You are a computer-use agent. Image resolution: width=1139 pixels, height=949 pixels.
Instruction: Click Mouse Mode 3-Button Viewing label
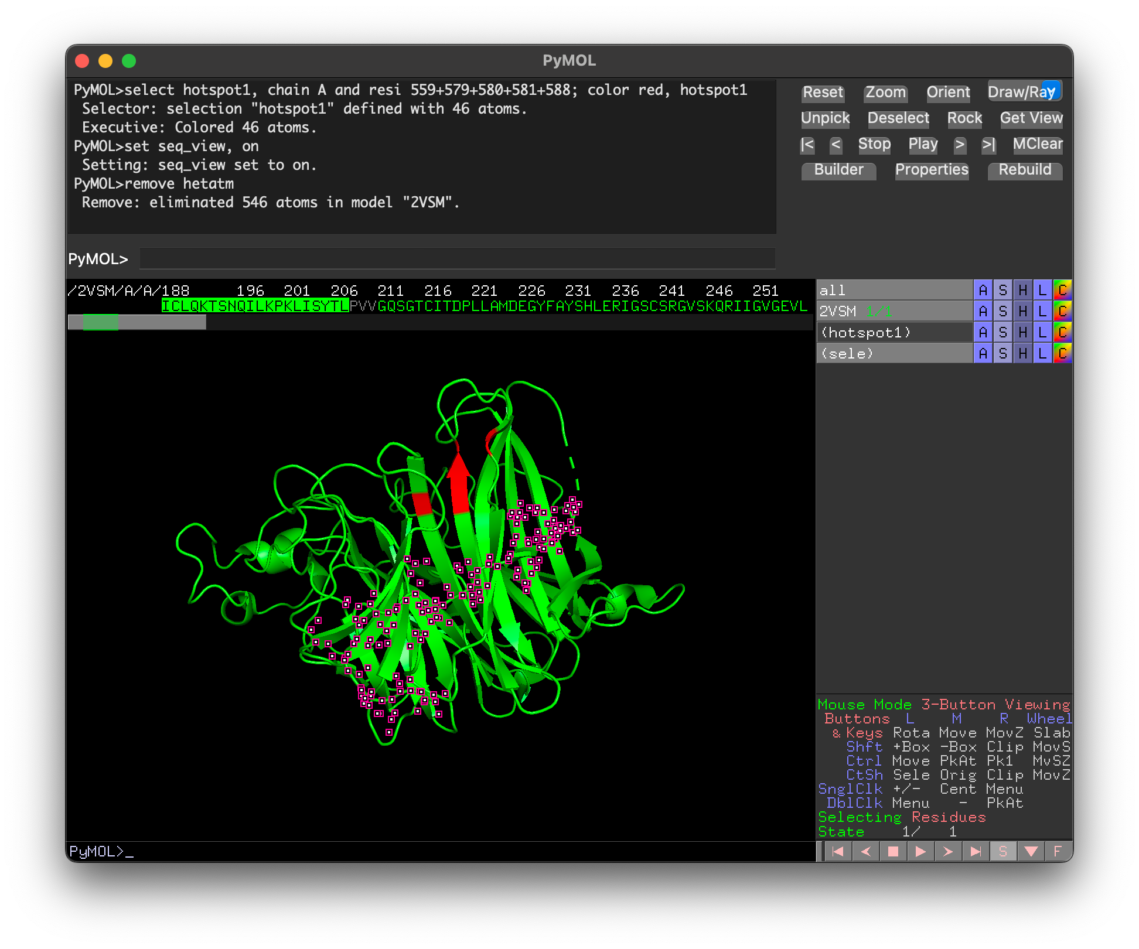click(943, 705)
